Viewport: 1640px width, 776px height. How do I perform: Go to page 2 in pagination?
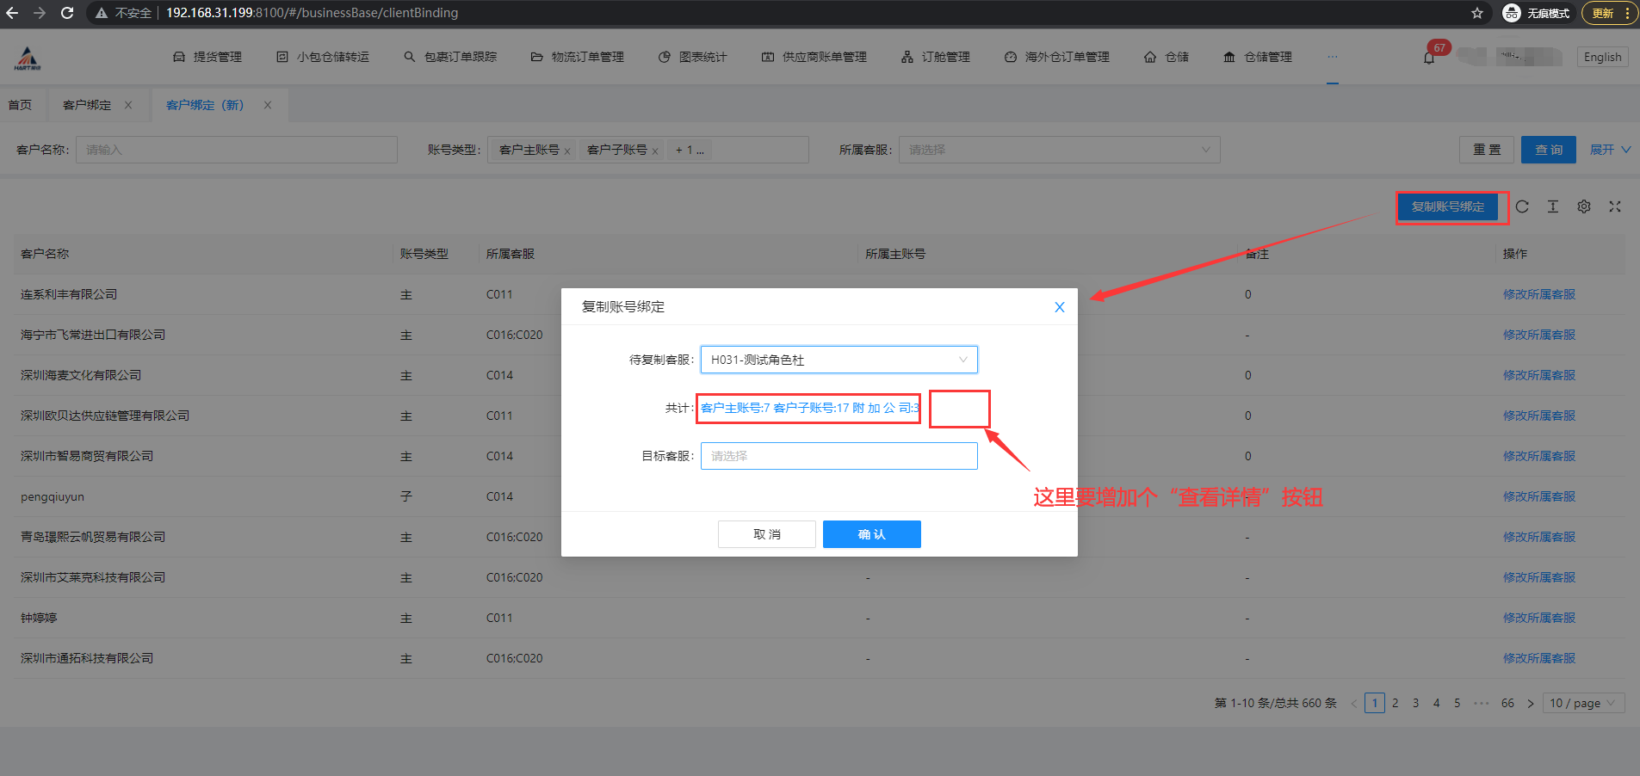(1396, 703)
